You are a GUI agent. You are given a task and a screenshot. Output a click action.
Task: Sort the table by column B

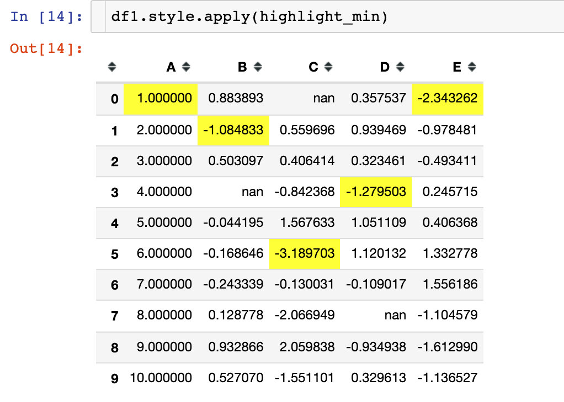[x=258, y=67]
